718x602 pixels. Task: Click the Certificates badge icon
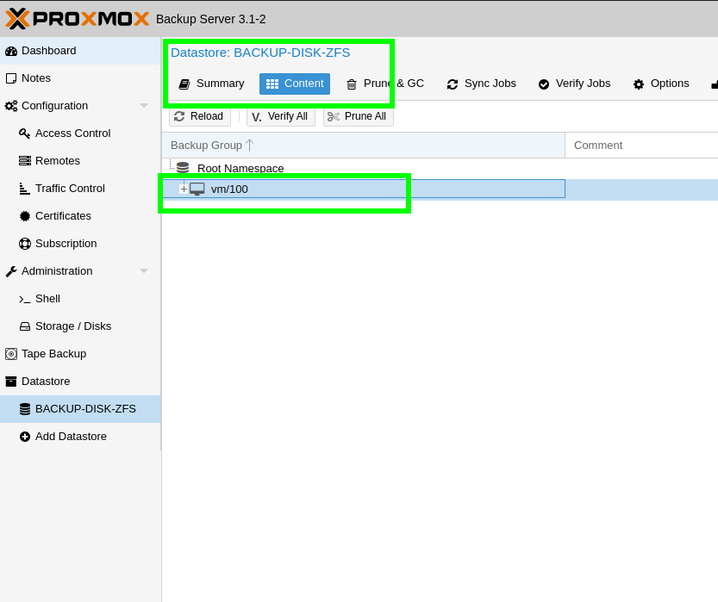pyautogui.click(x=25, y=216)
